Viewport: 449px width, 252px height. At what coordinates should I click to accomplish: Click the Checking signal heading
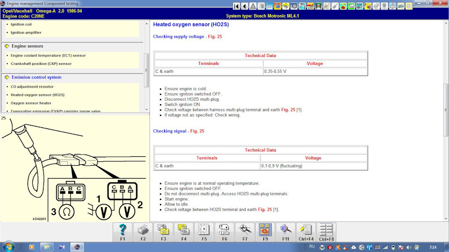pyautogui.click(x=169, y=131)
